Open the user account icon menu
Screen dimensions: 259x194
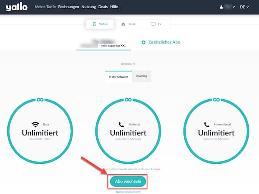point(221,7)
